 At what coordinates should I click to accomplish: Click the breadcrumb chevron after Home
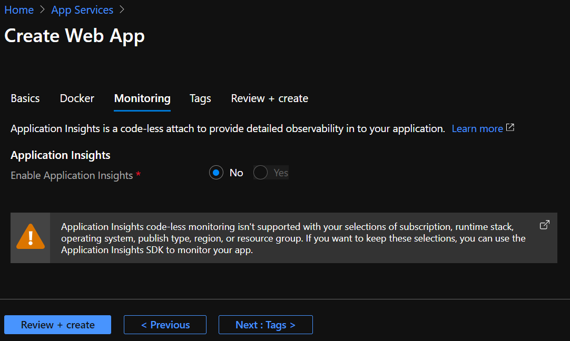tap(43, 10)
